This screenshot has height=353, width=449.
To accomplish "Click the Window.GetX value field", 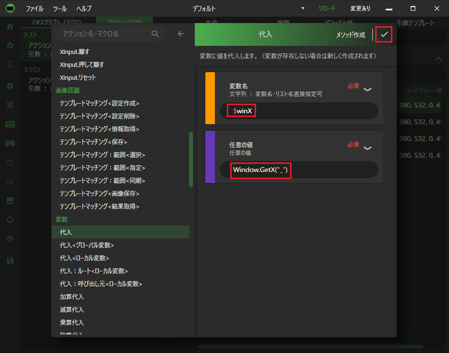I will [299, 170].
